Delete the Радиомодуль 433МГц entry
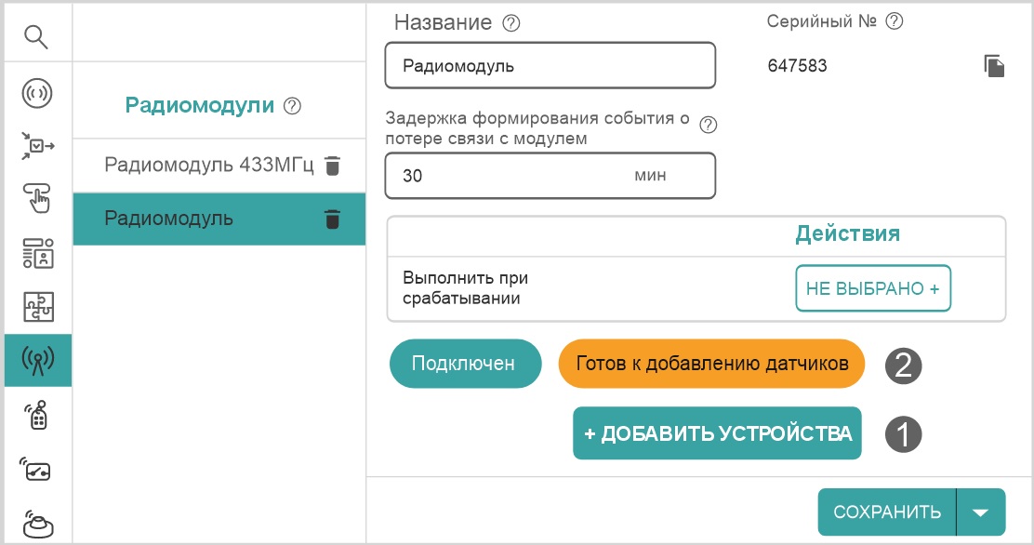This screenshot has height=545, width=1034. (333, 166)
